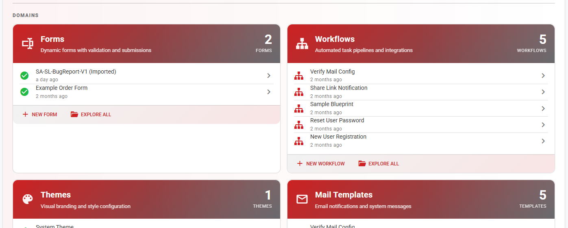Open the Mail Templates card title
The width and height of the screenshot is (568, 228).
click(344, 195)
